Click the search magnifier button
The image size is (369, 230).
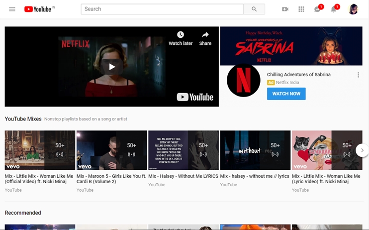(x=254, y=9)
